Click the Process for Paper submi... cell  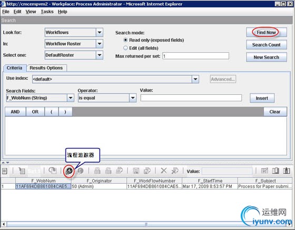point(265,186)
